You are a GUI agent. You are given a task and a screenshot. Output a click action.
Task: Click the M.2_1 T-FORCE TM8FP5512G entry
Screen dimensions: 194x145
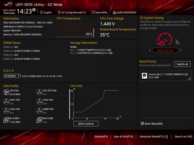click(x=91, y=50)
